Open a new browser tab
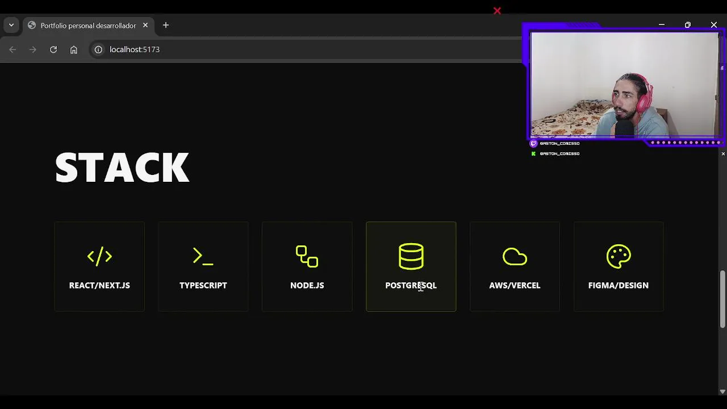Screen dimensions: 727x409 [166, 25]
